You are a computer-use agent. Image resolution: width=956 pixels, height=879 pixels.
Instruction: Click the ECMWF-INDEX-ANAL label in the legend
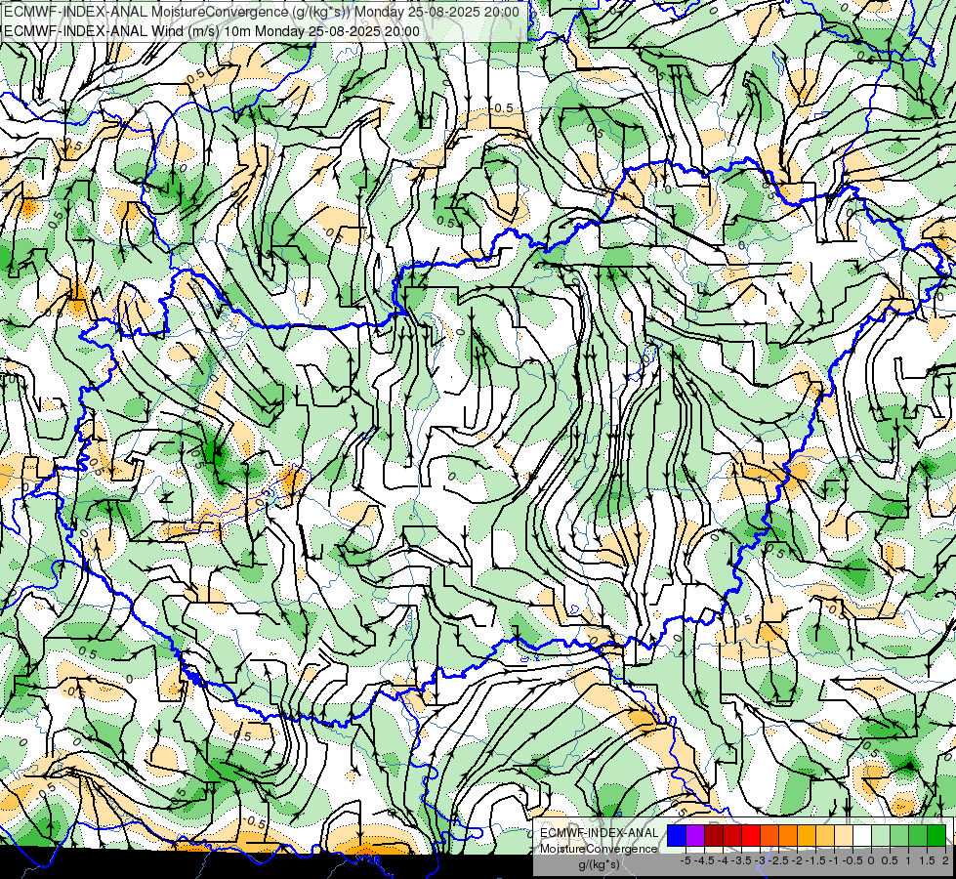click(599, 833)
